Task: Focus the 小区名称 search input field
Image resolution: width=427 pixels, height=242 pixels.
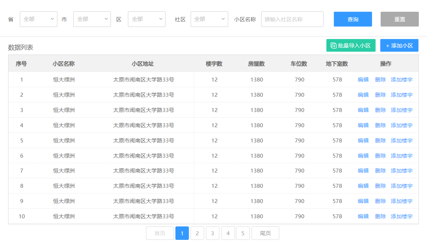Action: (292, 19)
